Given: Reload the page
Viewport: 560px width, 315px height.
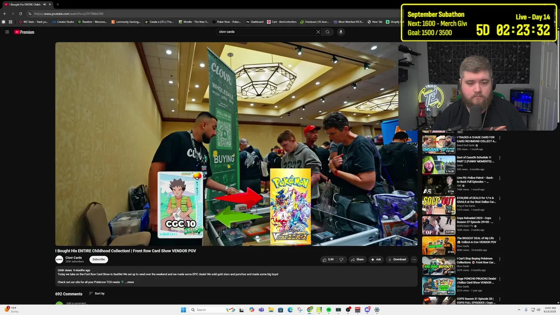Looking at the screenshot, I should click(20, 14).
